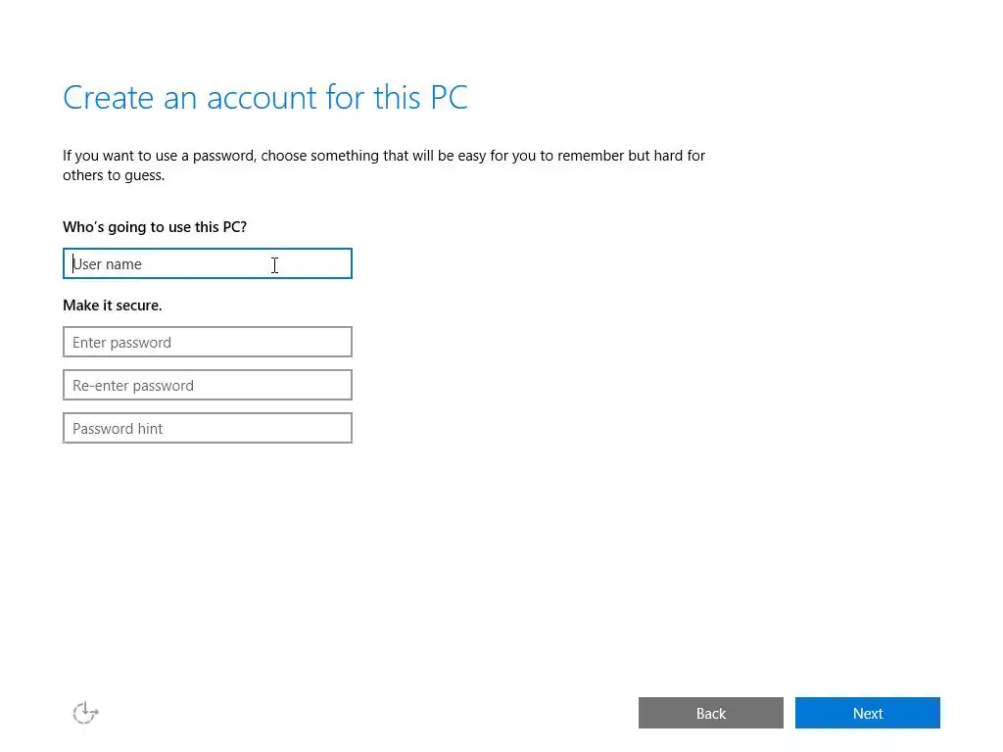Select the password advice paragraph text

click(384, 164)
